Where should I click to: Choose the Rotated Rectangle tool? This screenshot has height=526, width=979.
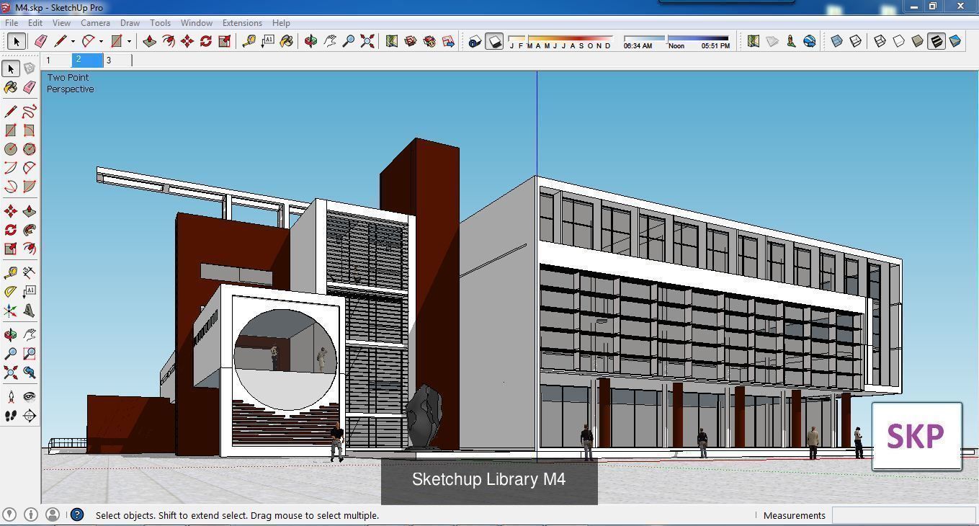click(x=30, y=130)
